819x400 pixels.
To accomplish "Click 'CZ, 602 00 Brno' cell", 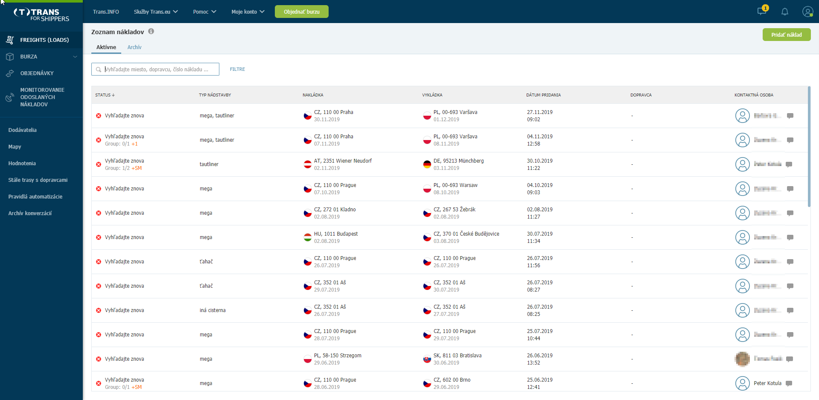I will (452, 380).
